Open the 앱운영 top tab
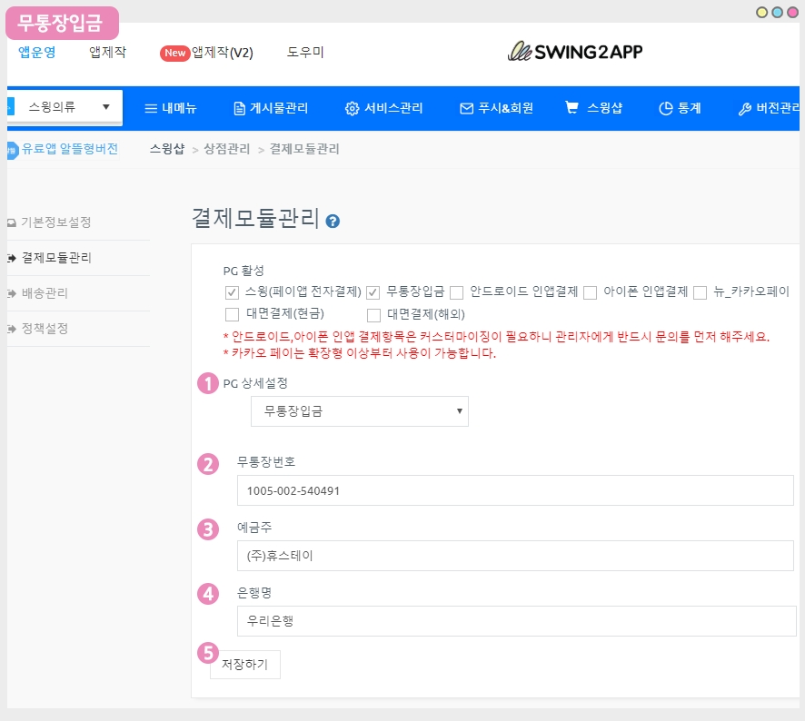Image resolution: width=805 pixels, height=721 pixels. pos(37,52)
